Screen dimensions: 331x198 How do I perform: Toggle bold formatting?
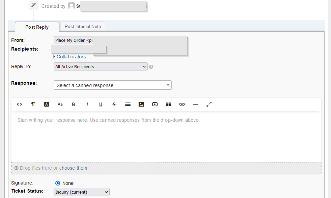coord(74,105)
